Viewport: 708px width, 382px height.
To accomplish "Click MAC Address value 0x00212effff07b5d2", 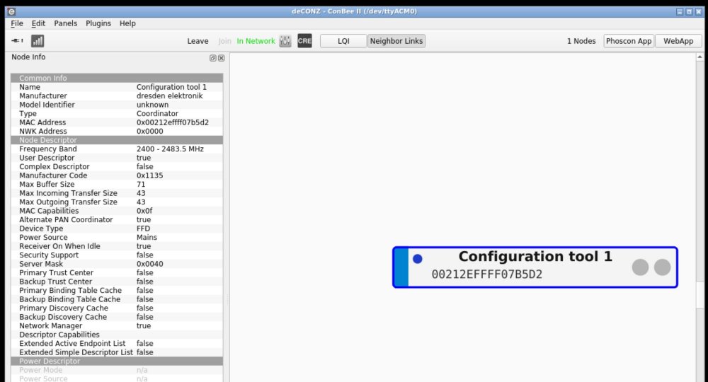I will click(173, 122).
